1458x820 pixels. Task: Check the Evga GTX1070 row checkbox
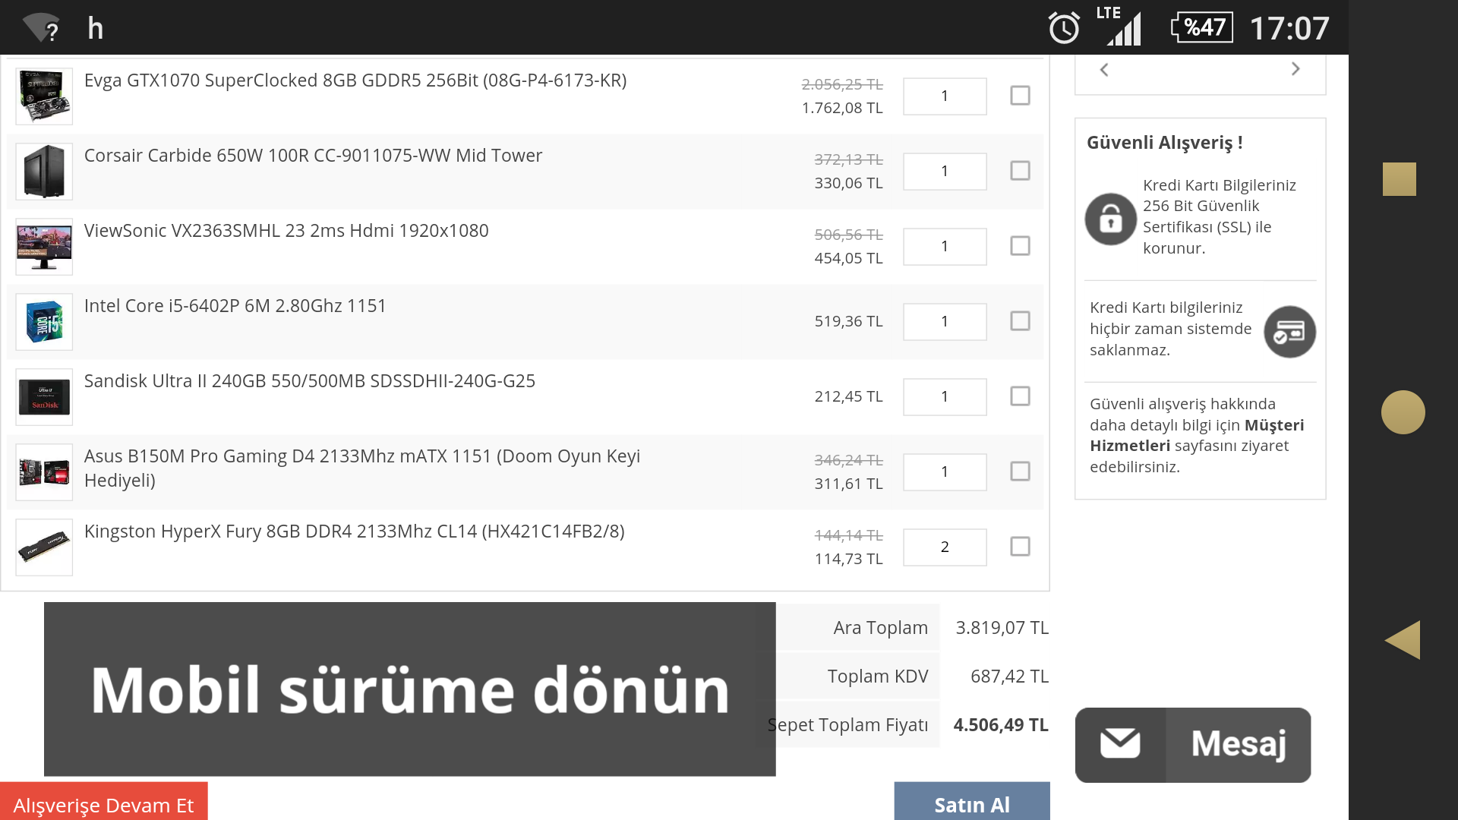pos(1020,96)
